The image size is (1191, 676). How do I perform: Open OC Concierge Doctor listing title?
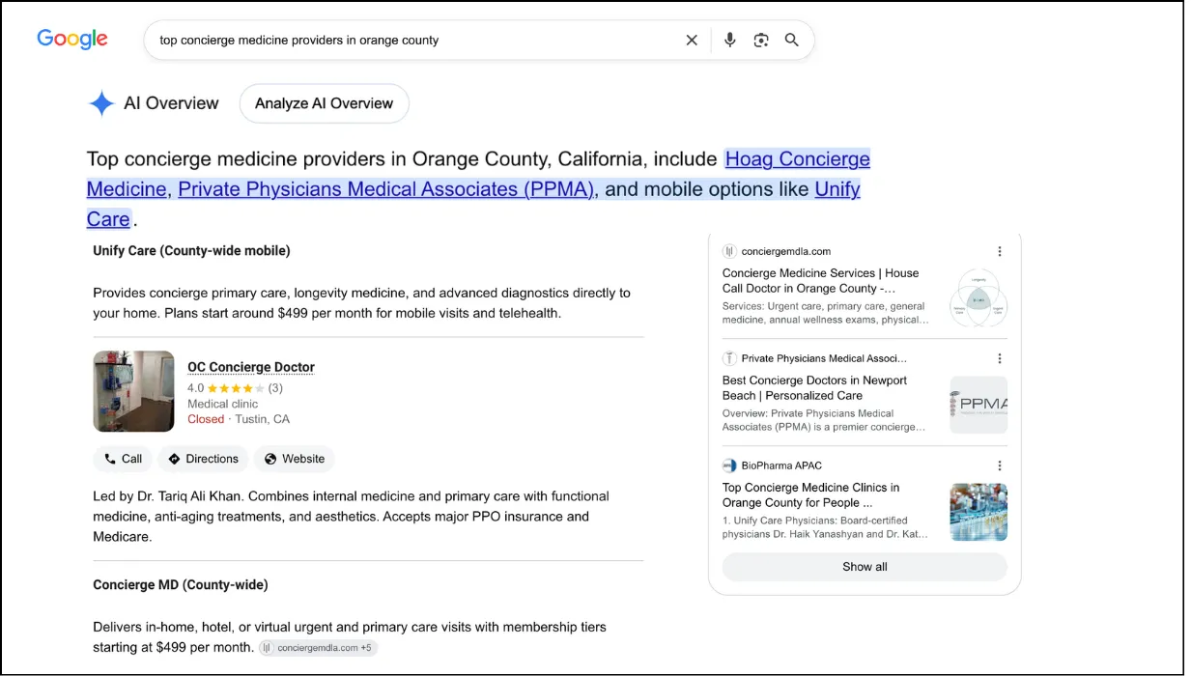tap(251, 367)
